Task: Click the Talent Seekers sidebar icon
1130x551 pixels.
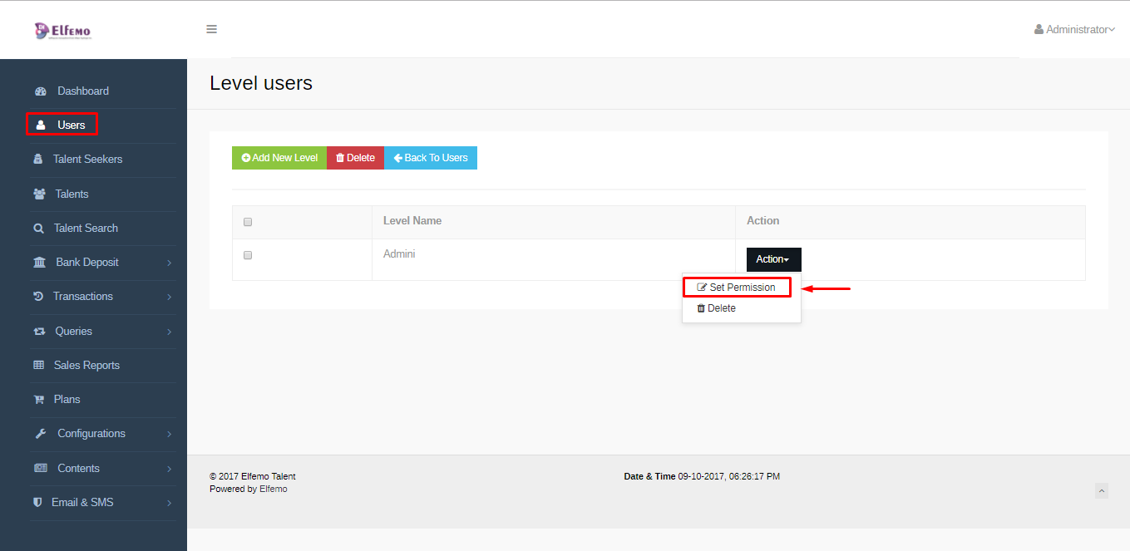Action: (x=38, y=159)
